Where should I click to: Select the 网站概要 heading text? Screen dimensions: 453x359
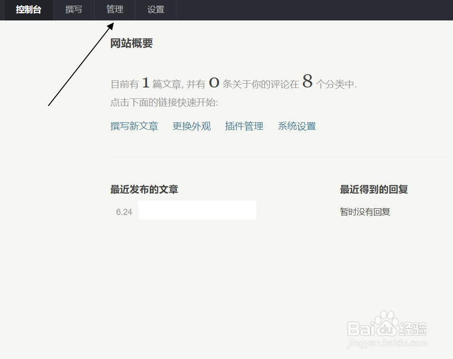pos(132,43)
